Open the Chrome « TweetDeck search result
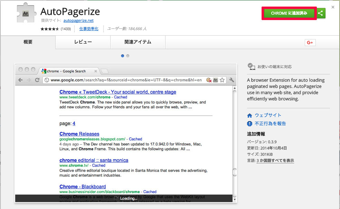 118,92
